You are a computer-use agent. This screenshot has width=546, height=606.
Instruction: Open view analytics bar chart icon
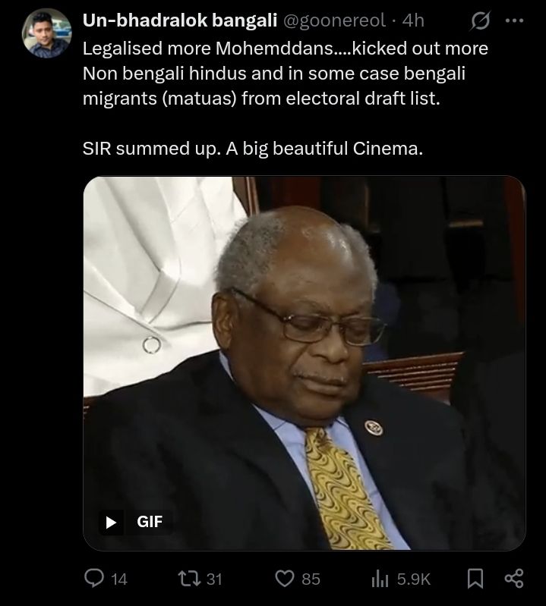click(x=380, y=579)
